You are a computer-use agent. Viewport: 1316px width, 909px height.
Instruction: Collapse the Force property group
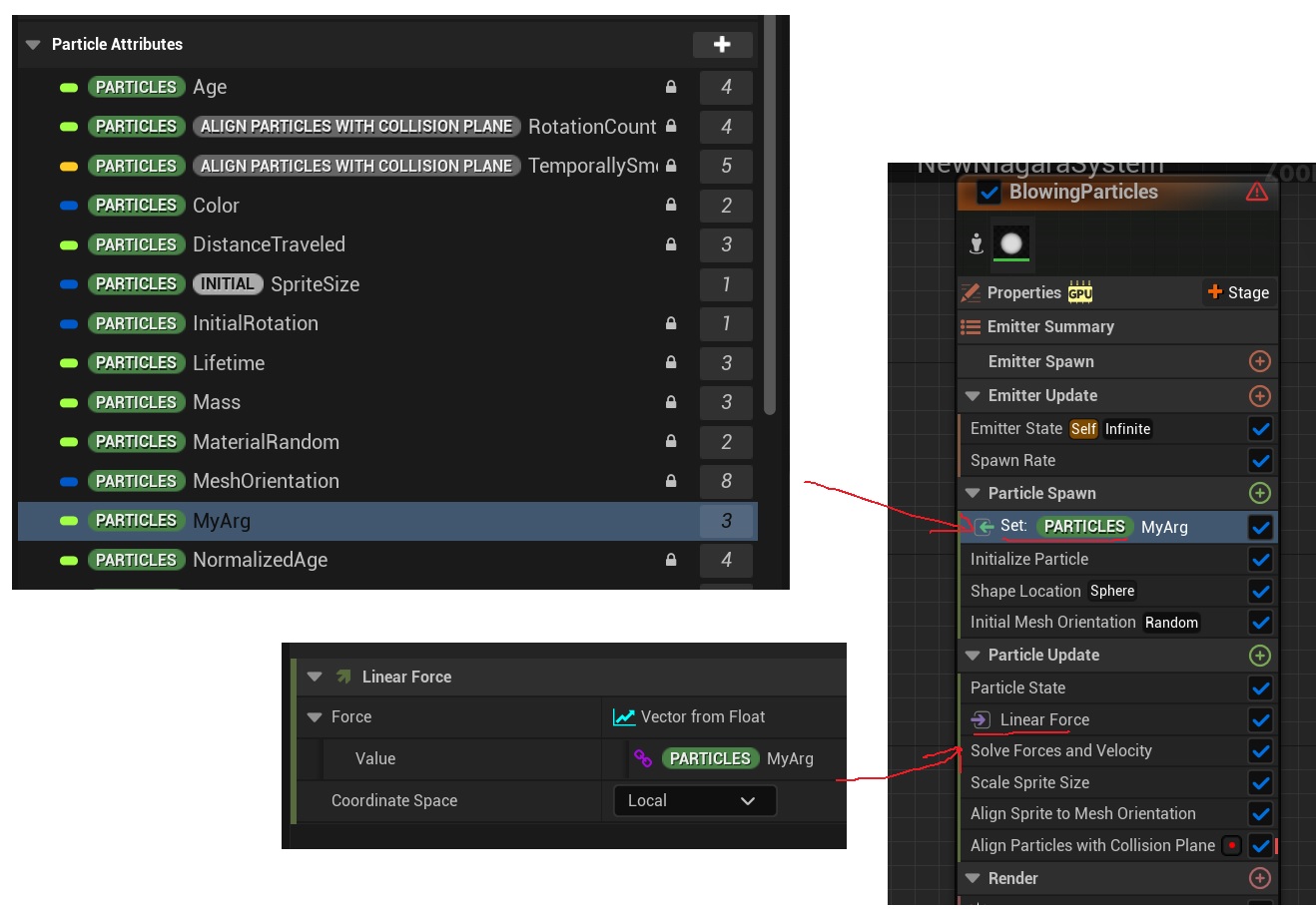point(315,716)
